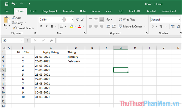Toggle Italic formatting
The height and width of the screenshot is (108, 182).
pos(47,26)
